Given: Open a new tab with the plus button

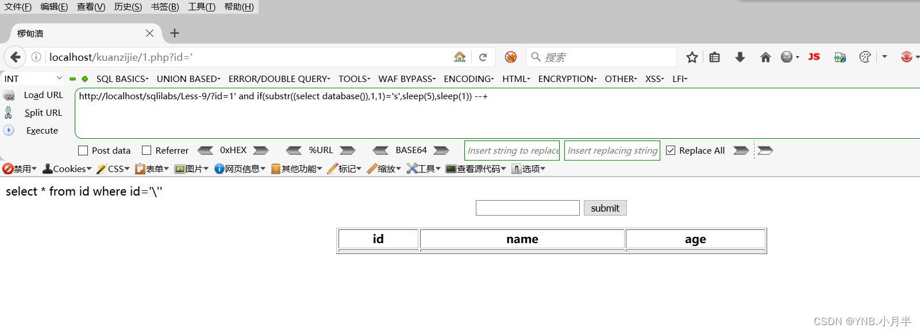Looking at the screenshot, I should click(x=175, y=33).
